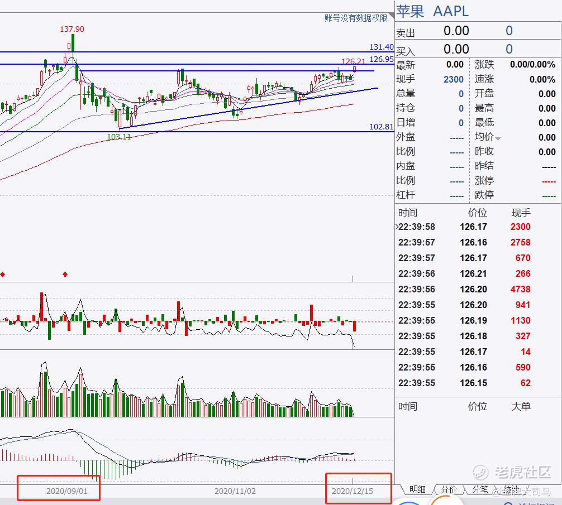Image resolution: width=562 pixels, height=505 pixels.
Task: Switch to the 分价 tab
Action: tap(449, 489)
